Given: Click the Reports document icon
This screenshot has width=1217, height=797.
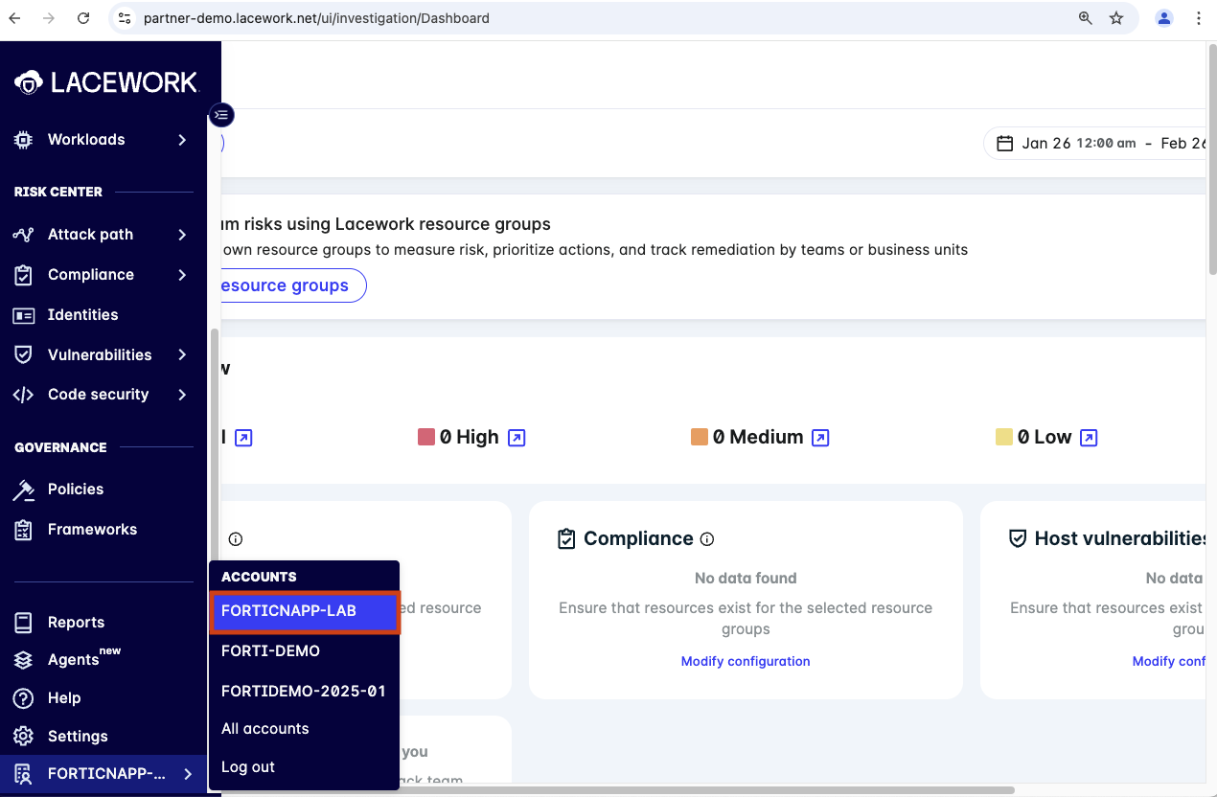Looking at the screenshot, I should tap(23, 623).
